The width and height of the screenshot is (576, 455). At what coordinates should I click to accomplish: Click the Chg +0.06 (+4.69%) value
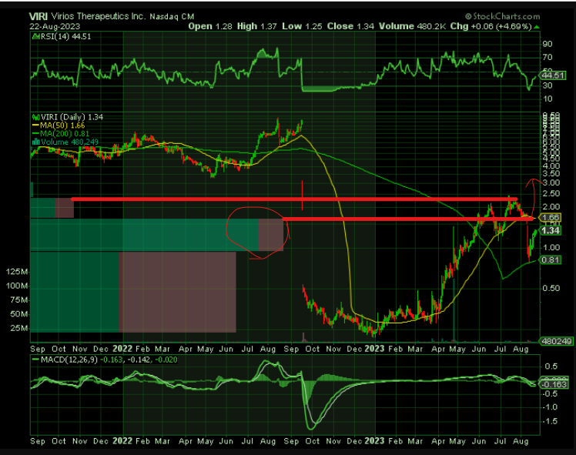(x=491, y=26)
